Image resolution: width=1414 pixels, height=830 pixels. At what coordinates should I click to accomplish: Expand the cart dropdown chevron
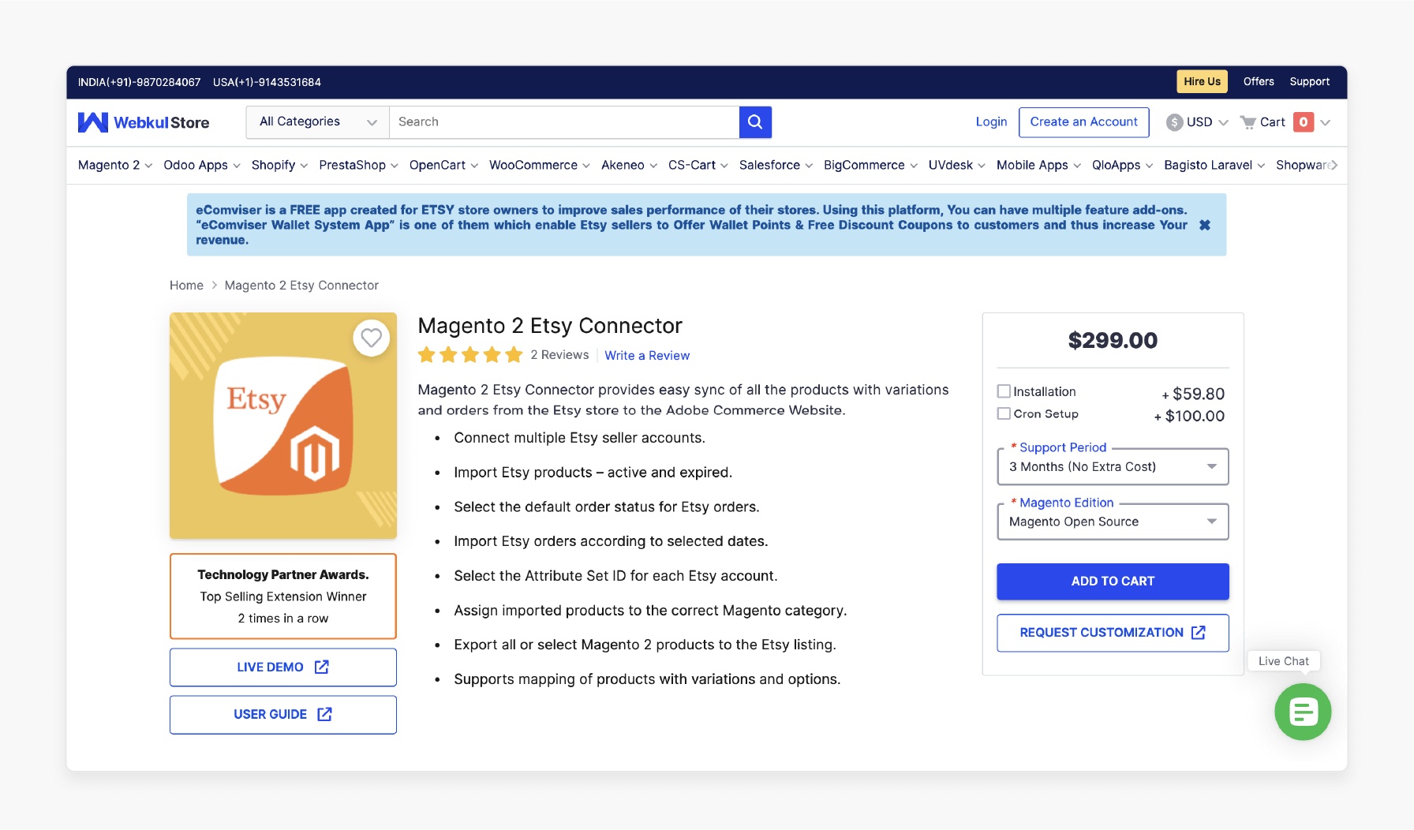coord(1325,122)
